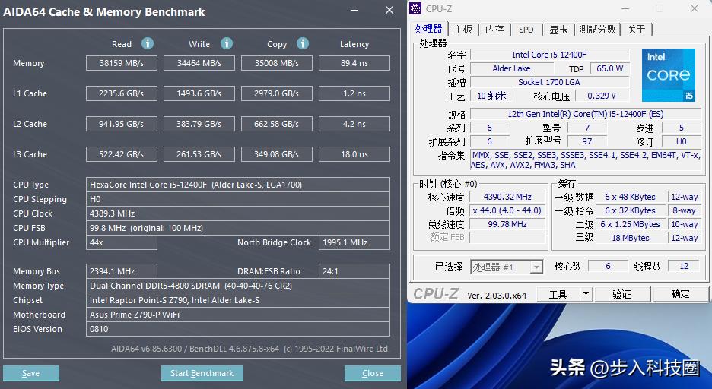Click the info icon next to Read

[x=148, y=43]
